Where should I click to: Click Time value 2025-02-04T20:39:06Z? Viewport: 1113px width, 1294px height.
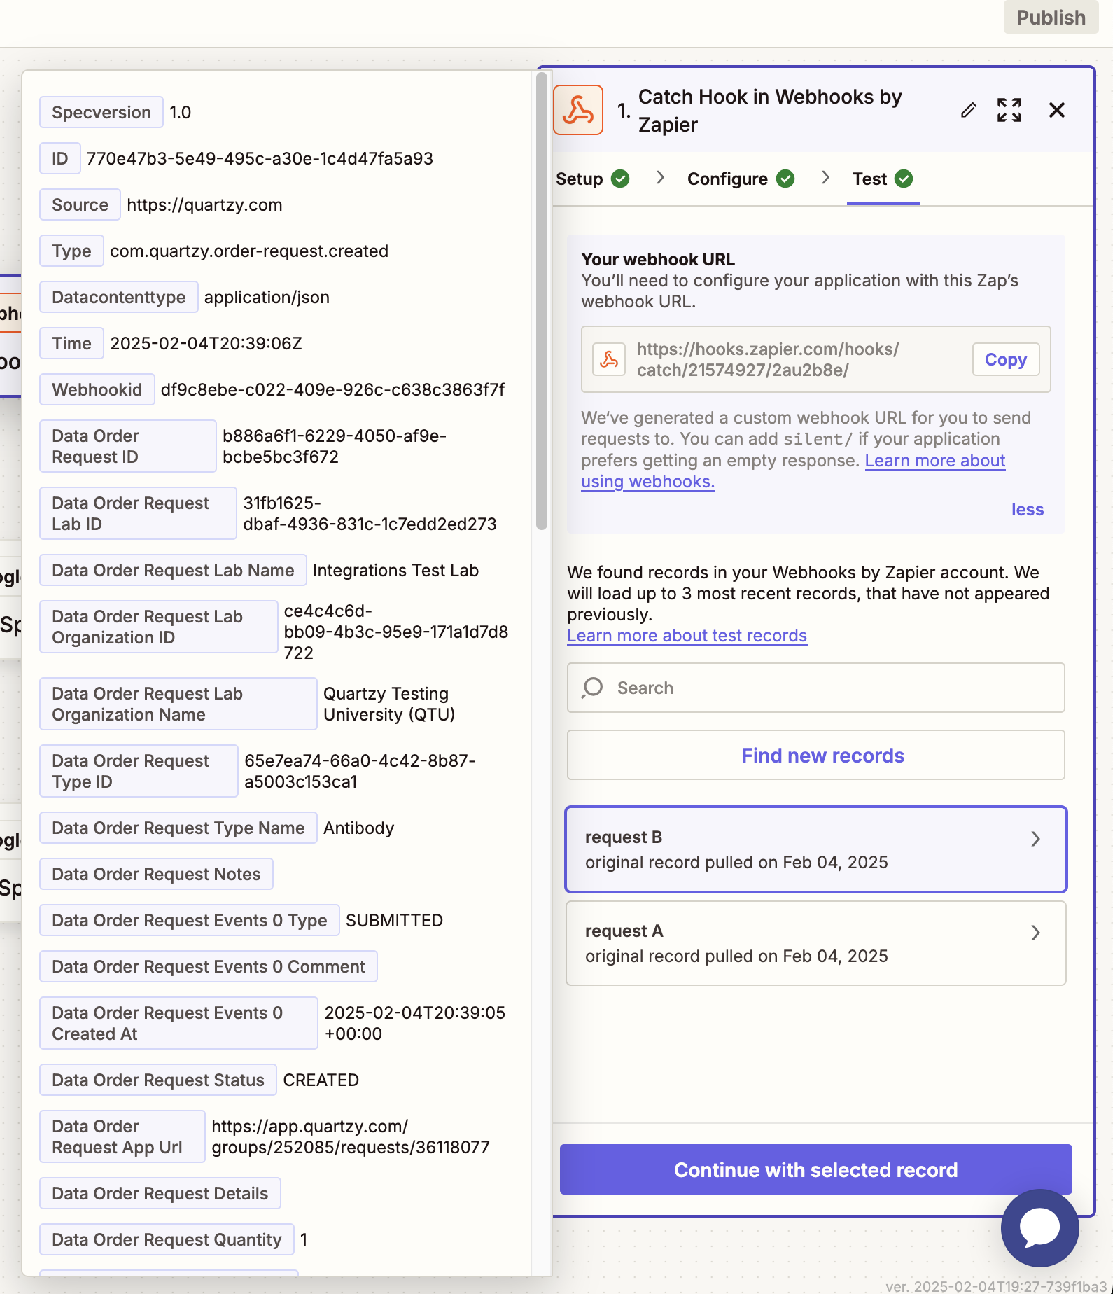pos(206,343)
